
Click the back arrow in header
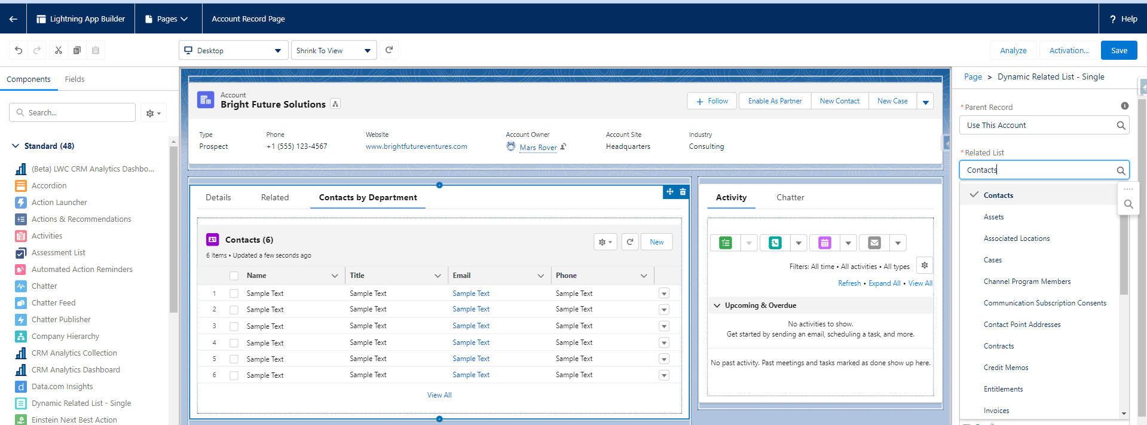pos(13,19)
